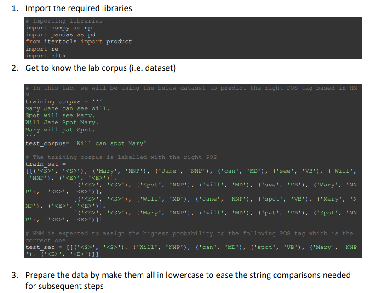The image size is (373, 293).
Task: Click the comment '# Importing libraries'
Action: [x=64, y=21]
